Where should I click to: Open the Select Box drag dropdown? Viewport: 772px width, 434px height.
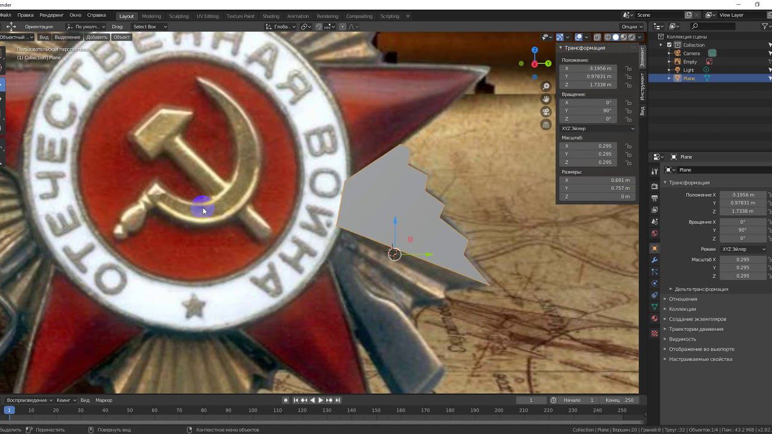point(150,27)
